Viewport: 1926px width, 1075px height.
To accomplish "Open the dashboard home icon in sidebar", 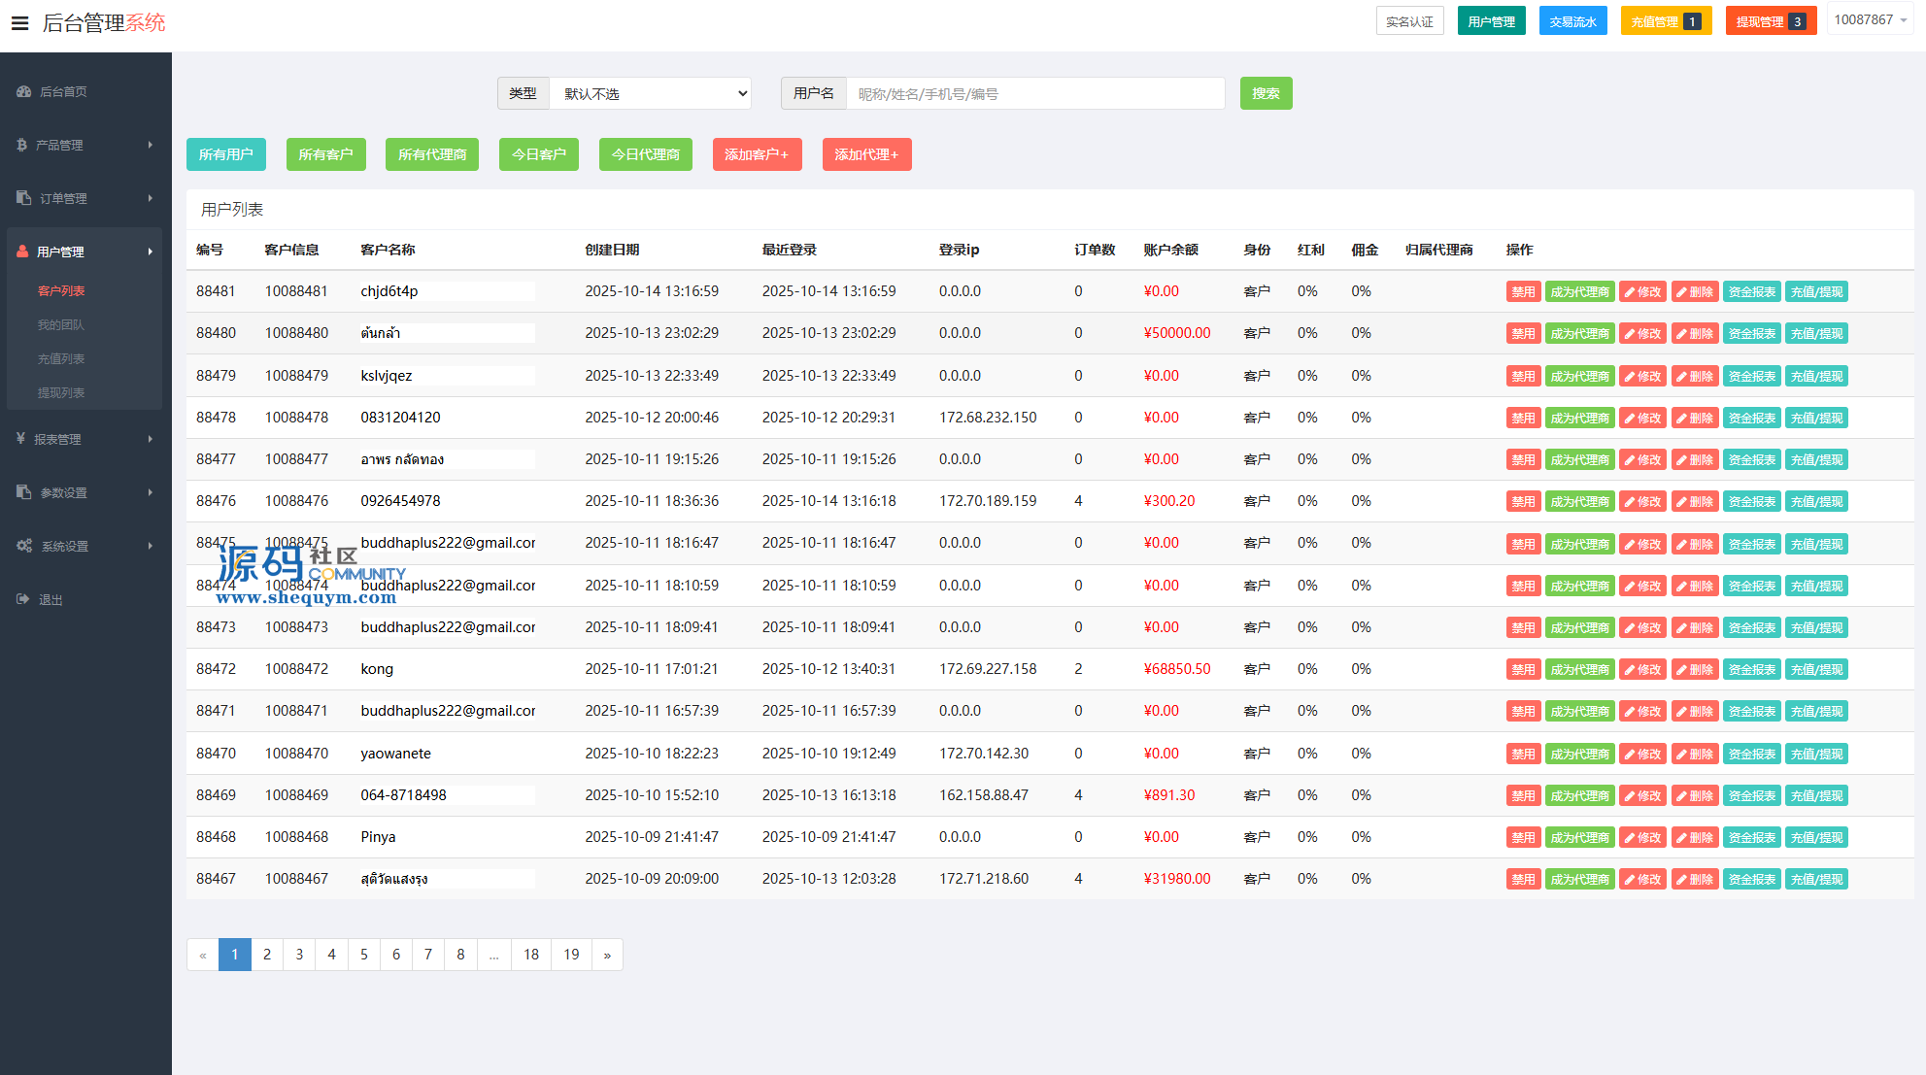I will coord(23,91).
